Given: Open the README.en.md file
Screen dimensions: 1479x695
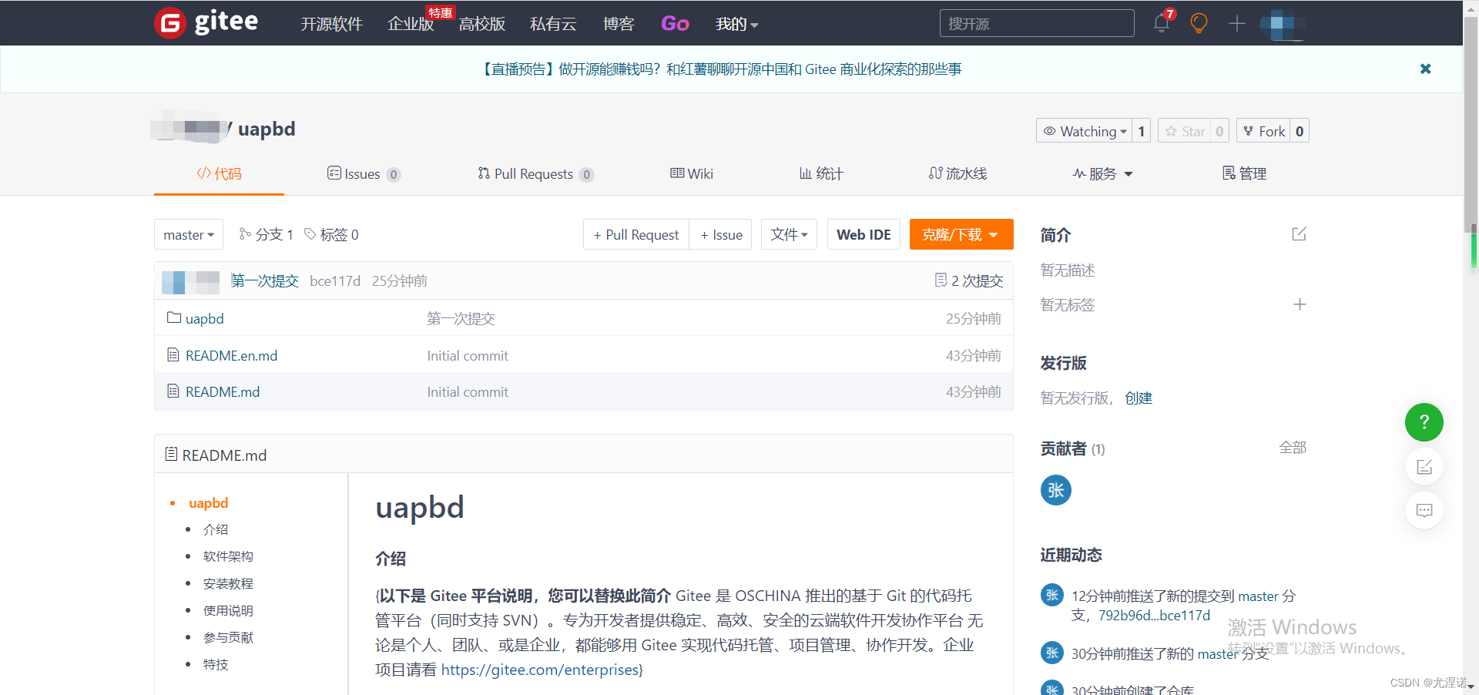Looking at the screenshot, I should [x=231, y=355].
